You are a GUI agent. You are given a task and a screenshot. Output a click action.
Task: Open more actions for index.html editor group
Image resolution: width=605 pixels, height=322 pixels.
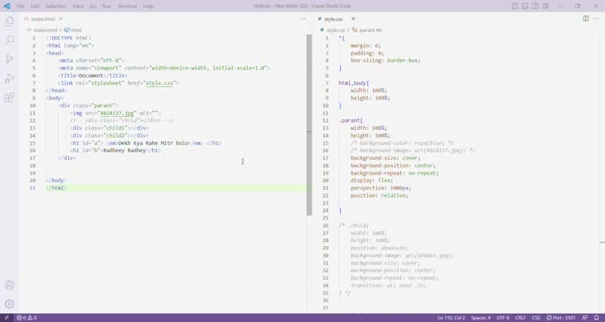coord(303,19)
